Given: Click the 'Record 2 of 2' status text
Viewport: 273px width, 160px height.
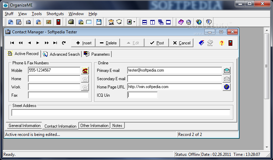Looking at the screenshot, I should 190,135.
